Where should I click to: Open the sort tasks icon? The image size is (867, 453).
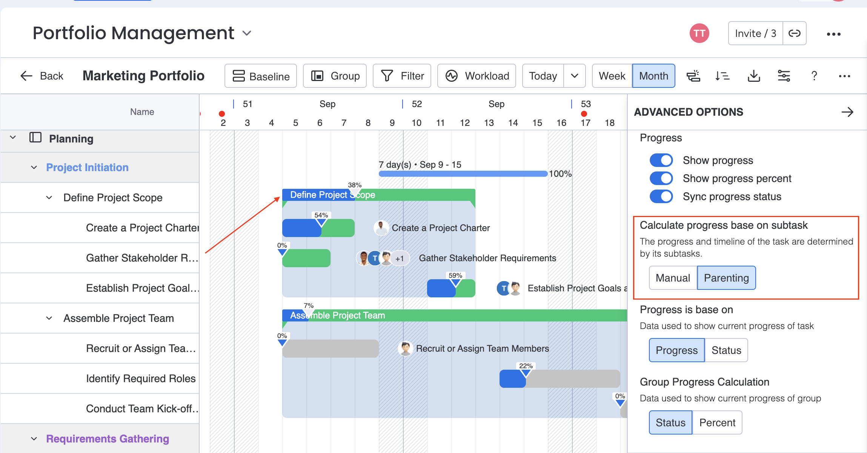(722, 76)
